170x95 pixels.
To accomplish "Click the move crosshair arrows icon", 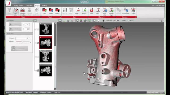I will pyautogui.click(x=103, y=21).
